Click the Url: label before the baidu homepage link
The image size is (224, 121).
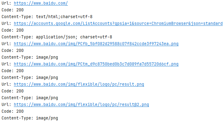click(x=6, y=3)
